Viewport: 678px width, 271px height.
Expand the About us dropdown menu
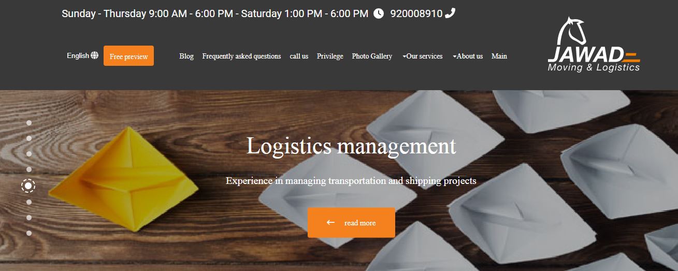coord(468,56)
